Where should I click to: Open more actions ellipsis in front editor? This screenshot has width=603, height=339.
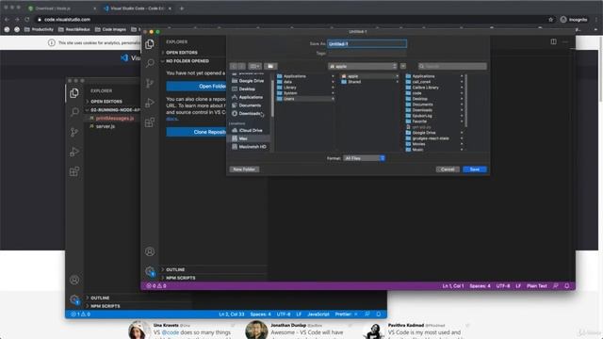click(565, 41)
